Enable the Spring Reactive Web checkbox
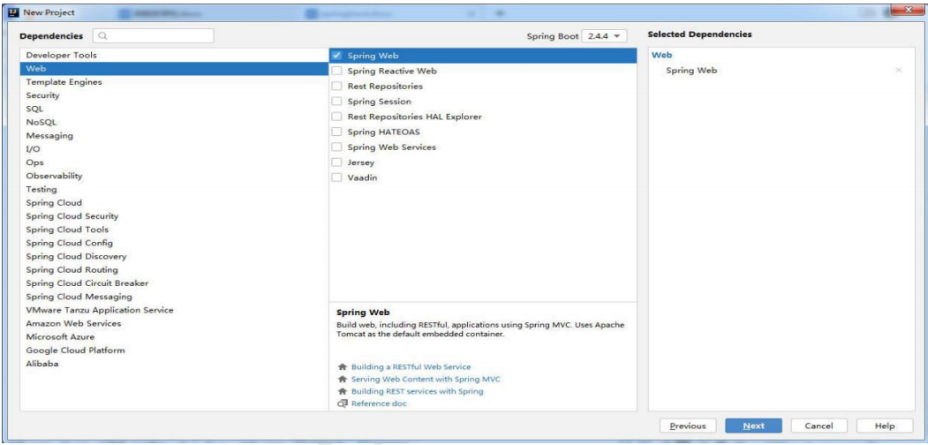Viewport: 928px width, 445px height. tap(336, 71)
